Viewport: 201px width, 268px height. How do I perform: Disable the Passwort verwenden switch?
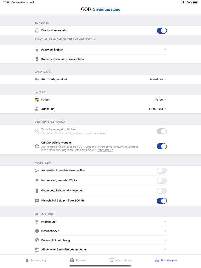(x=162, y=31)
